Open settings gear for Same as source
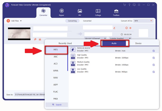This screenshot has width=162, height=111. coord(154,51)
